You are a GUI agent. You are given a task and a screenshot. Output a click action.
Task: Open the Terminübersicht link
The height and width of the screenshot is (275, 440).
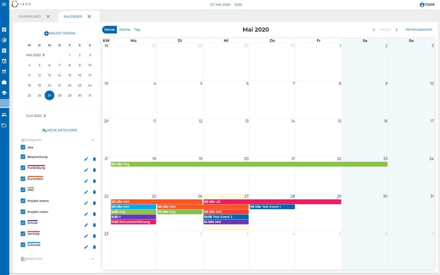419,30
